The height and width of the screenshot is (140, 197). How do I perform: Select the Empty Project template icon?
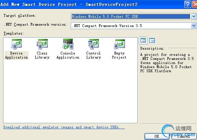[x=119, y=44]
